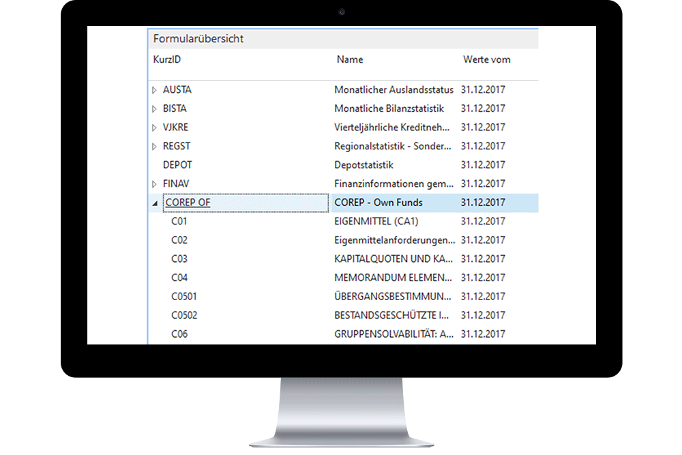Screen dimensions: 682x455
Task: Sort by the Name column header
Action: click(349, 59)
